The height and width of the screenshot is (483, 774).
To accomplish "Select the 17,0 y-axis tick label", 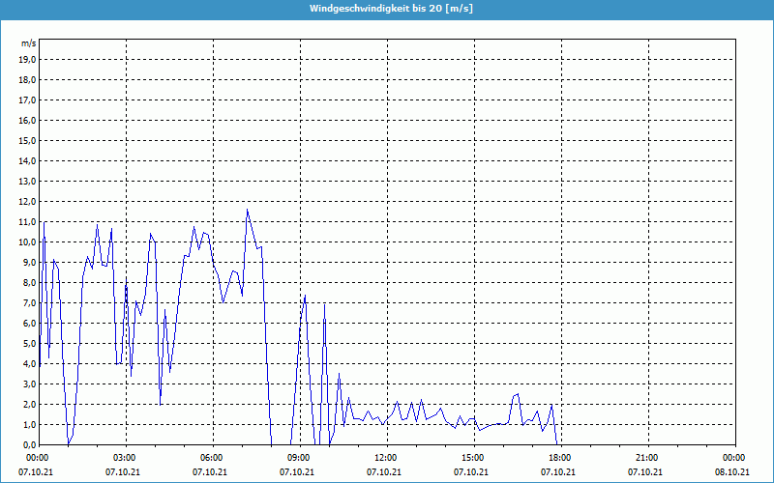I will 27,99.
